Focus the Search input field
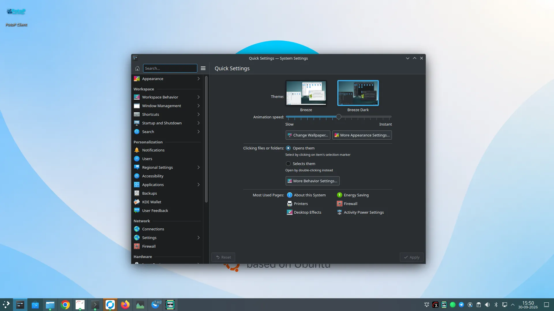This screenshot has height=311, width=554. tap(170, 68)
